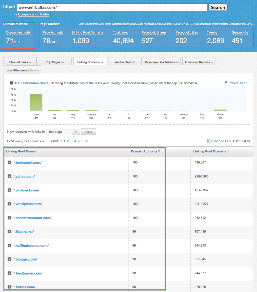Expand the technorati.com row plus icon
The image size is (257, 292).
tap(10, 162)
